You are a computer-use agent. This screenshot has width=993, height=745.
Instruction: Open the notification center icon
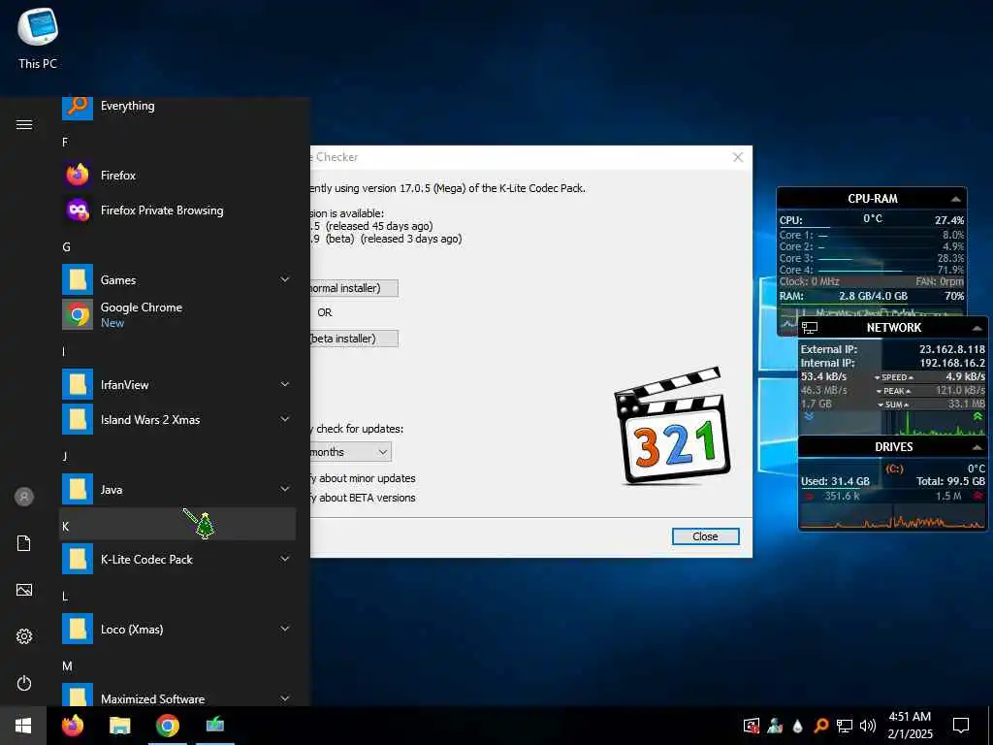961,726
